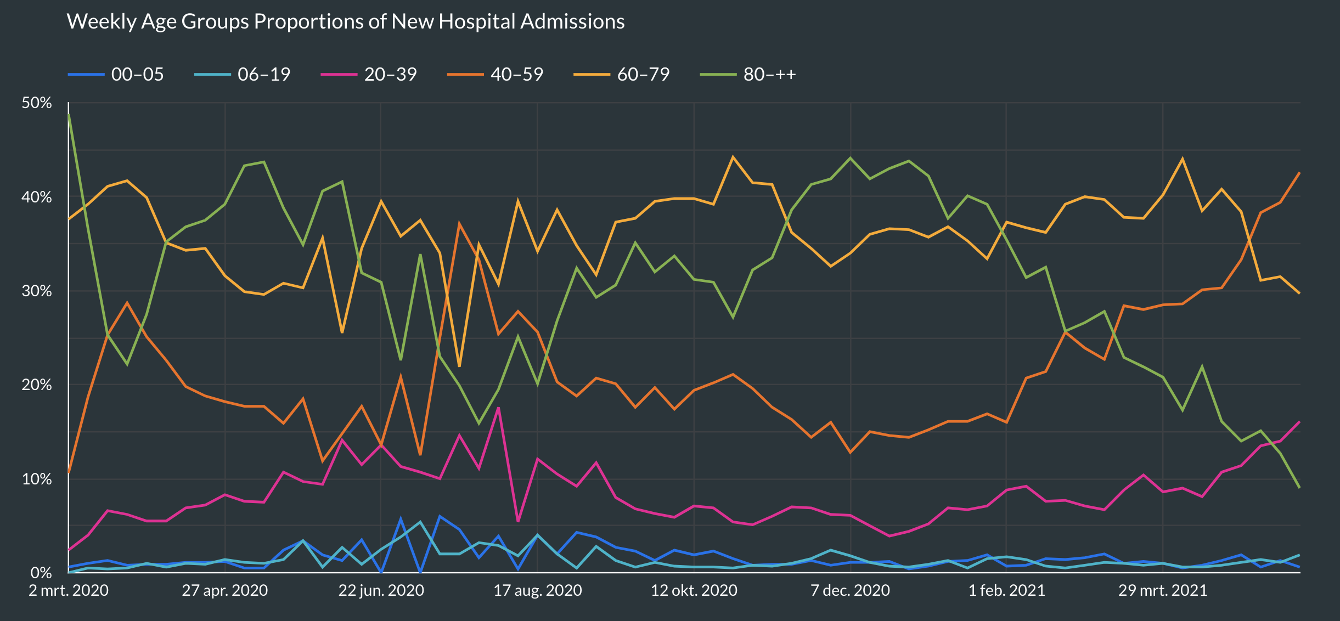The height and width of the screenshot is (621, 1340).
Task: Click the 10% y-axis label
Action: 37,479
